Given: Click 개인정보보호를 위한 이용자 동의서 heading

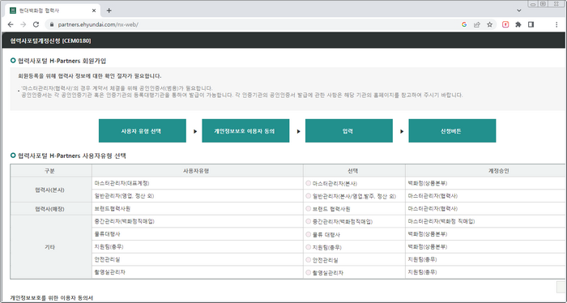Looking at the screenshot, I should point(51,298).
